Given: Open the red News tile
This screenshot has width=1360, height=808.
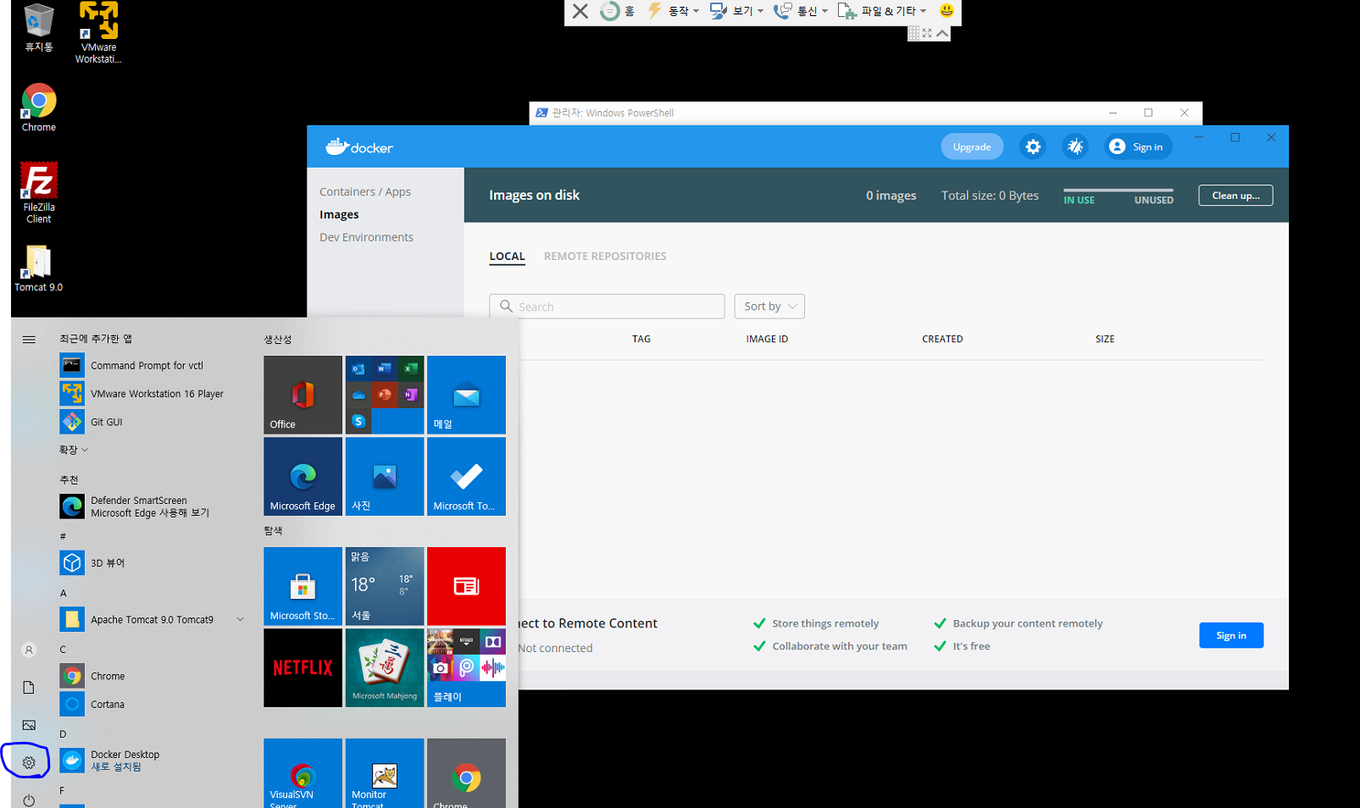Looking at the screenshot, I should 466,586.
